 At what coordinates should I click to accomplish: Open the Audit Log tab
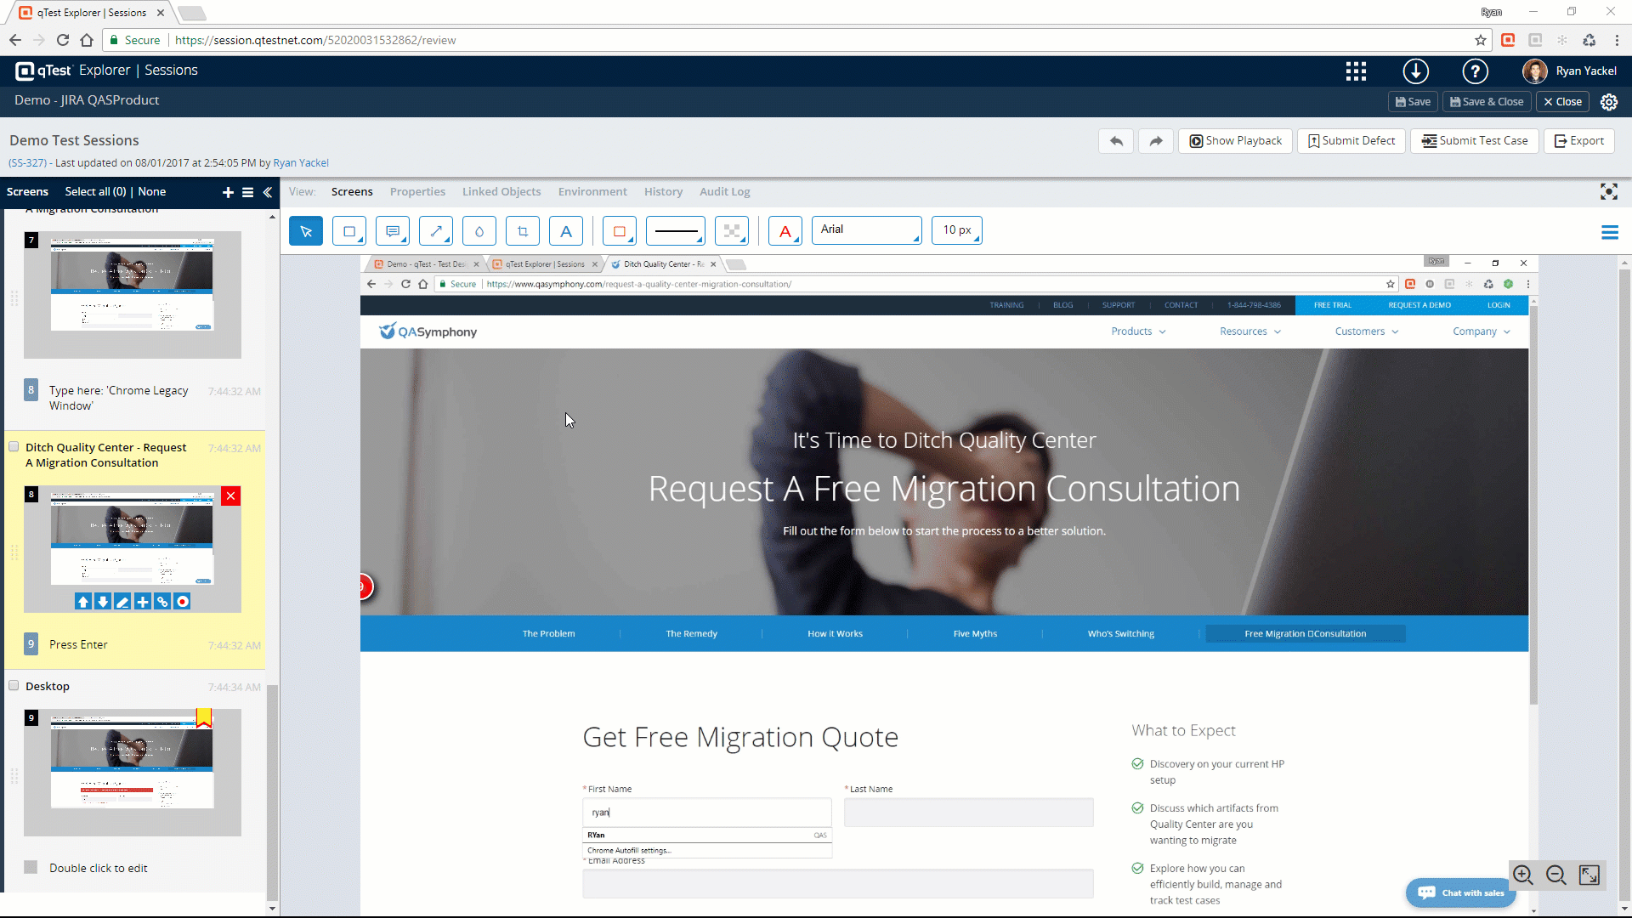724,192
